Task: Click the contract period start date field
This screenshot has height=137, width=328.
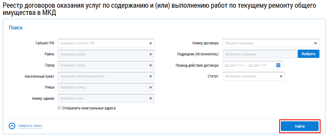Action: tap(234, 65)
